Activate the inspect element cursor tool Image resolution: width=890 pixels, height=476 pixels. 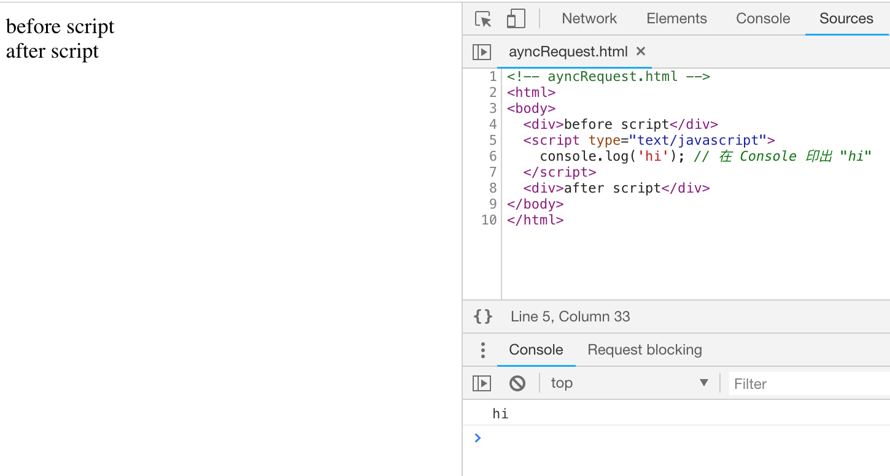tap(484, 18)
